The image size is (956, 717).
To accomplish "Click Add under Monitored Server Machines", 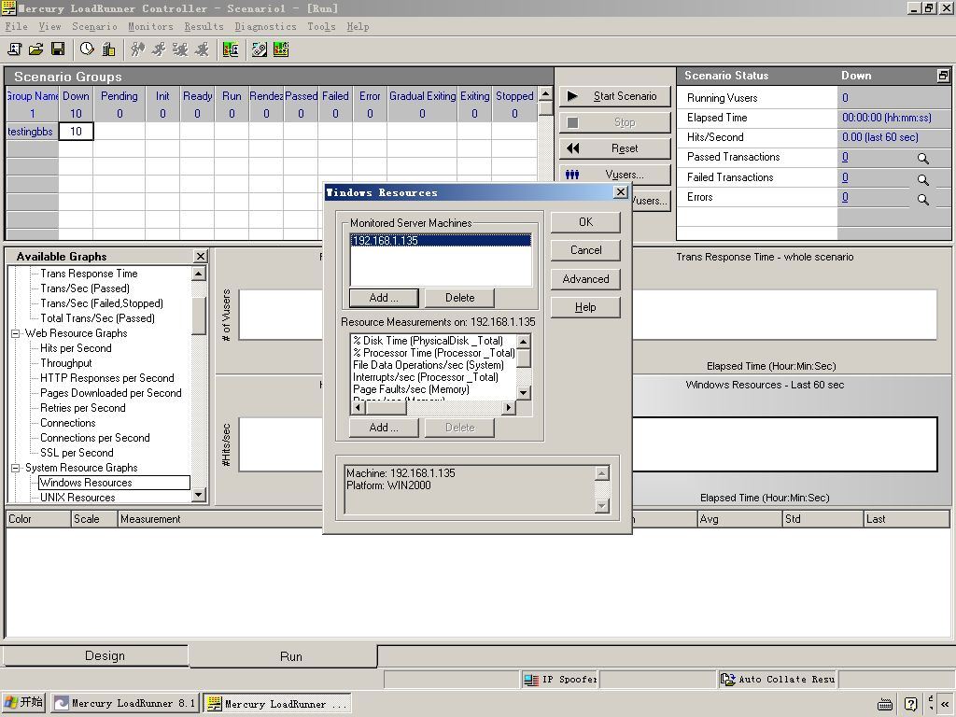I will coord(384,298).
